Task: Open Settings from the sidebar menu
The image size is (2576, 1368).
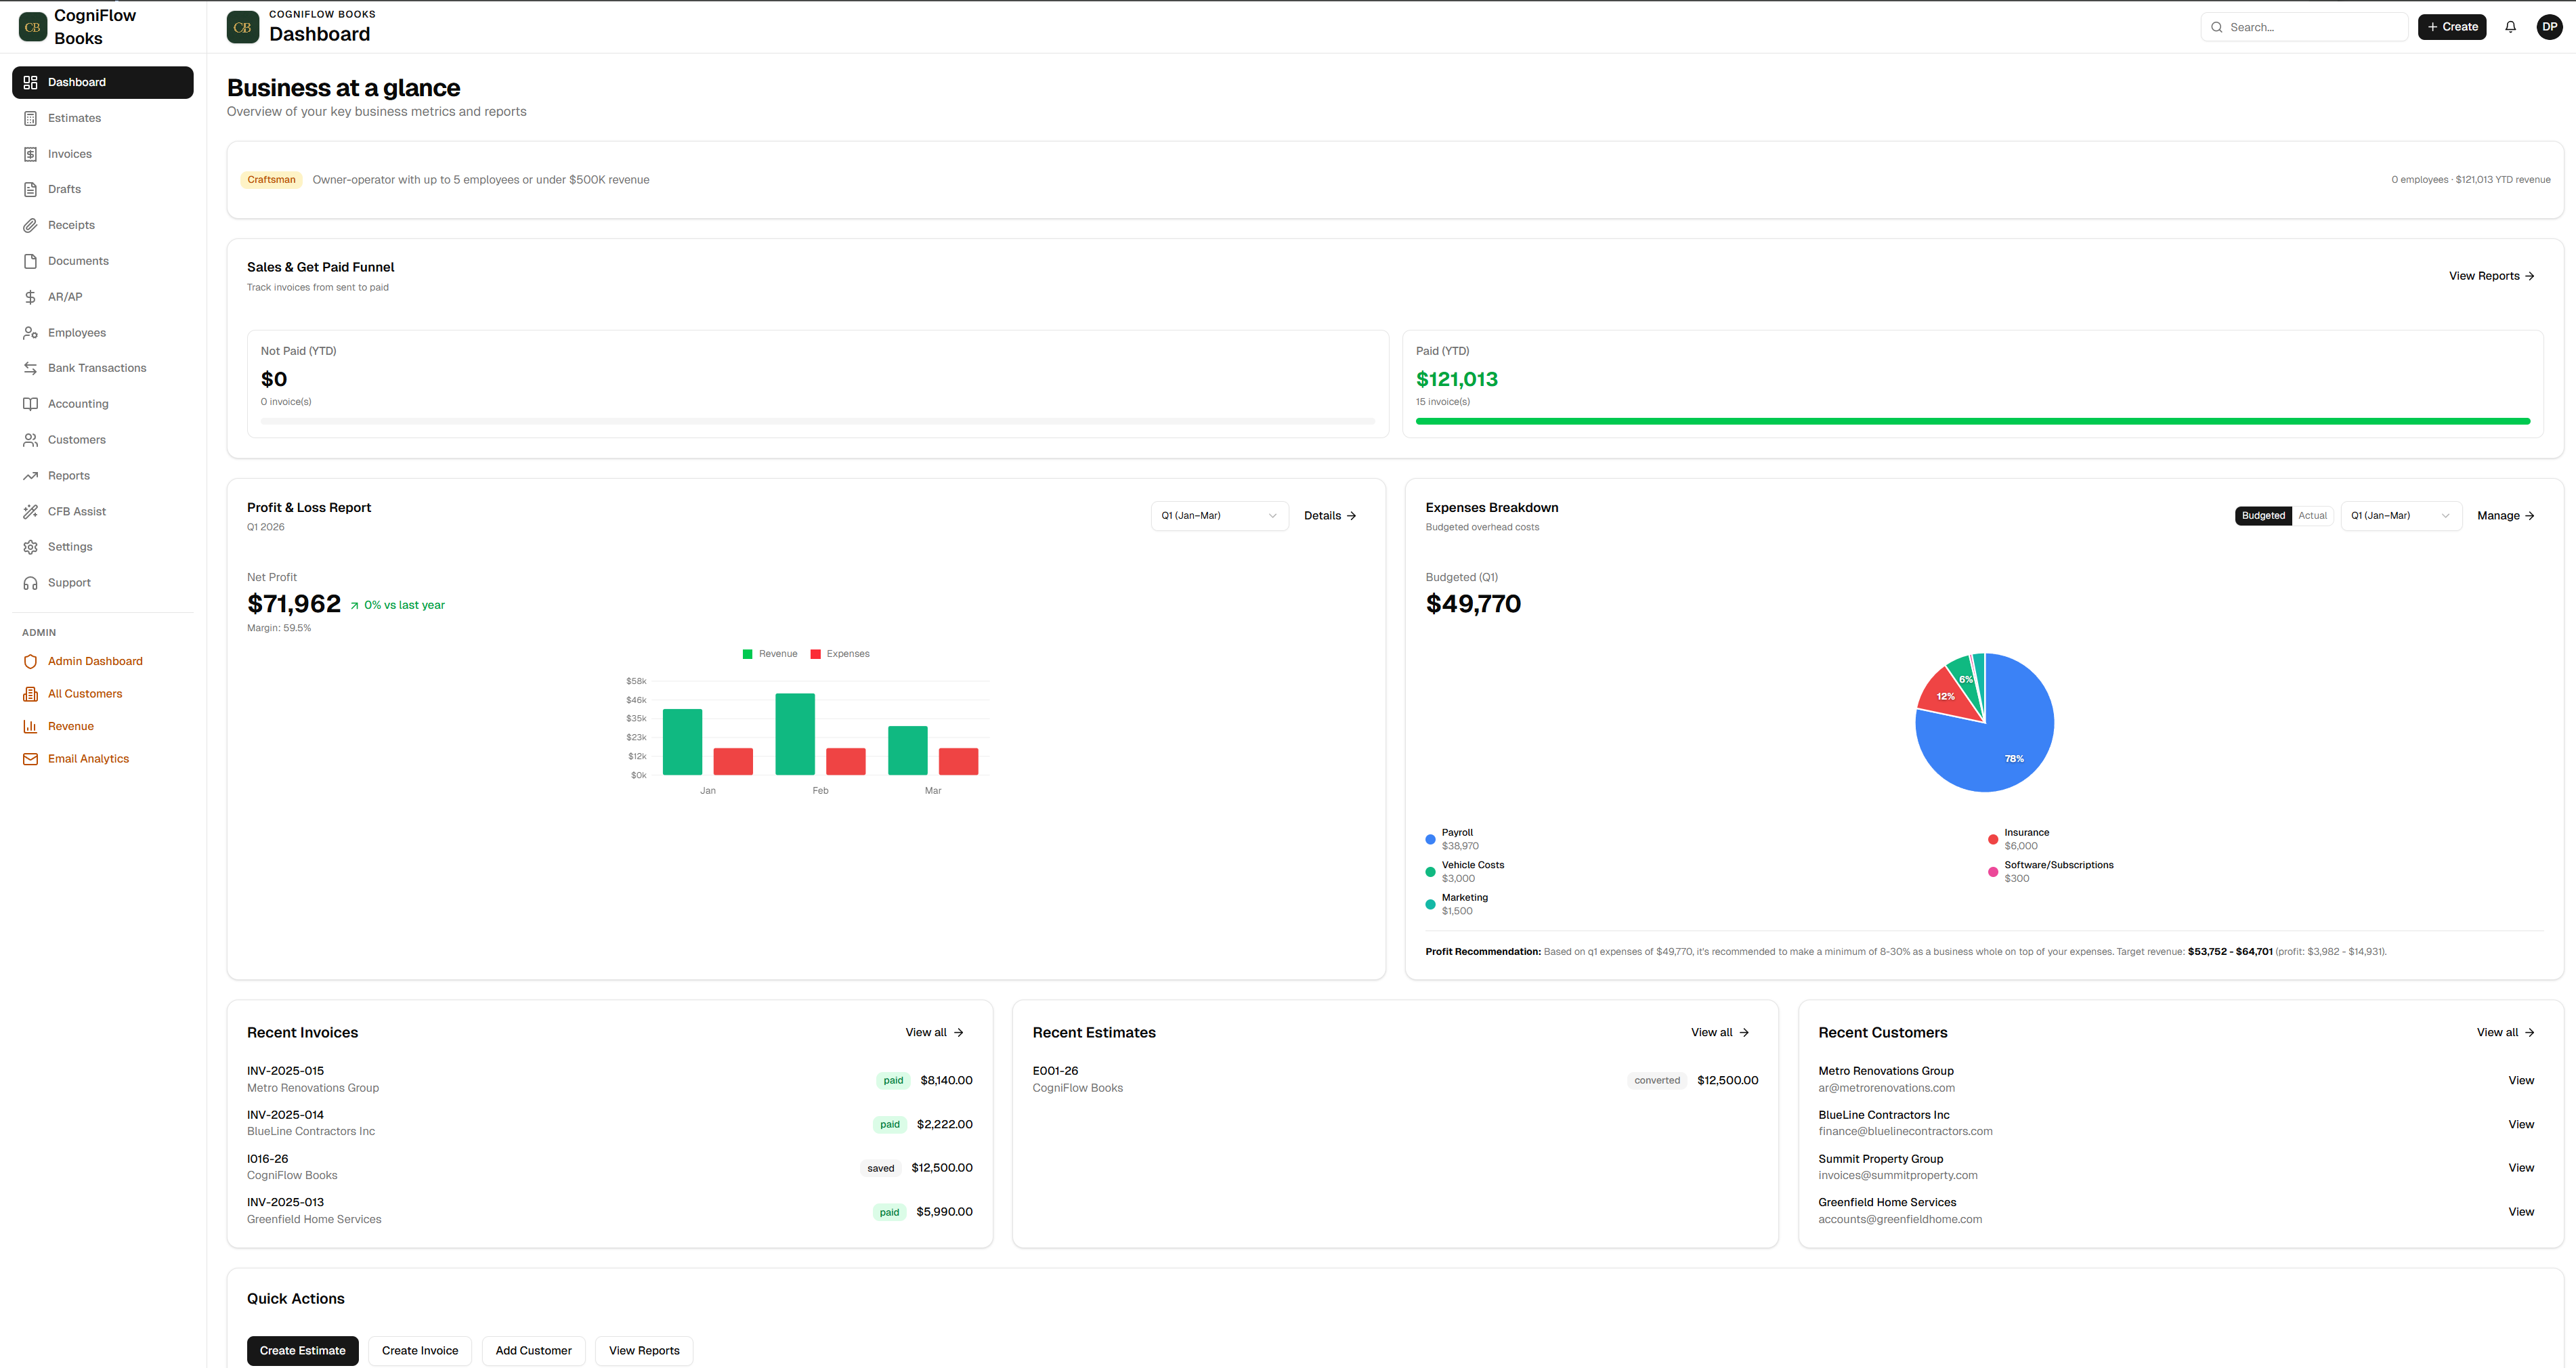Action: tap(70, 546)
